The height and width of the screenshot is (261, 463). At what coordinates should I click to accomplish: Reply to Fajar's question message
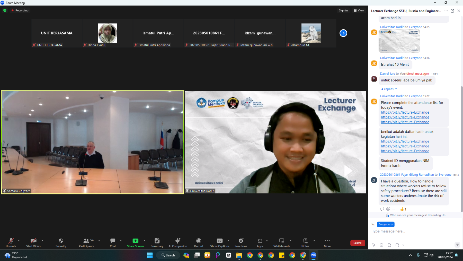382,209
